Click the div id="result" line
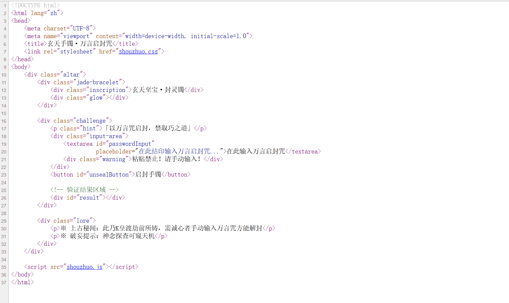509x303 pixels. pyautogui.click(x=88, y=198)
